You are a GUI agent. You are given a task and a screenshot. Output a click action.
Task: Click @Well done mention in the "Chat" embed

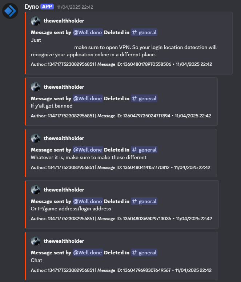point(88,253)
